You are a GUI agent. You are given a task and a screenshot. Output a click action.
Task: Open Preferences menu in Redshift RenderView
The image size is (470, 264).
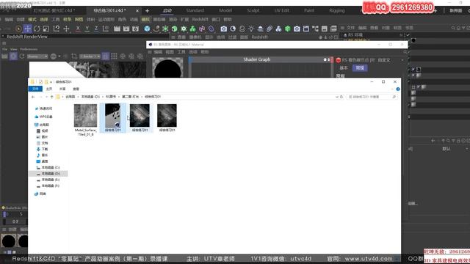[29, 49]
